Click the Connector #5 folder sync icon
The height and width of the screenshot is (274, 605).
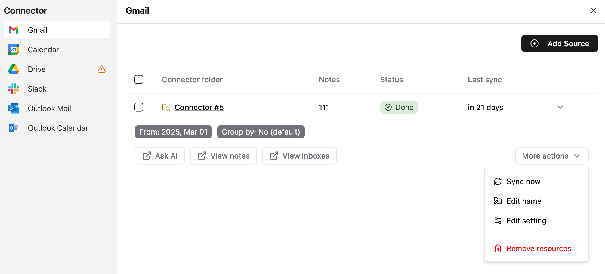tap(166, 107)
